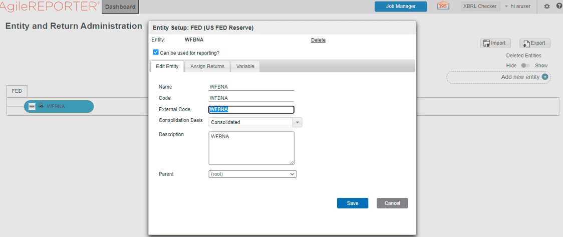
Task: Click the Cancel button
Action: click(392, 203)
